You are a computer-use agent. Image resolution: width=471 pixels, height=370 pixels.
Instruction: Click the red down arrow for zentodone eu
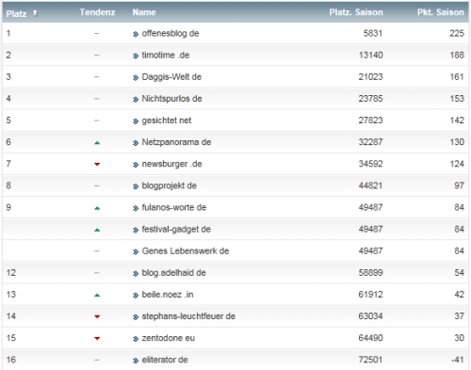(x=97, y=339)
